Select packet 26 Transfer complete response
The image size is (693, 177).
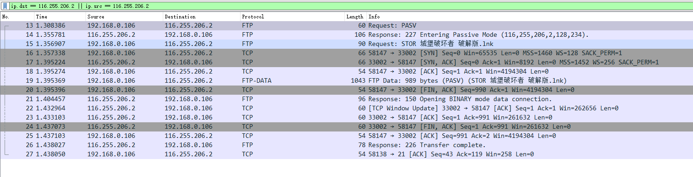pyautogui.click(x=347, y=145)
